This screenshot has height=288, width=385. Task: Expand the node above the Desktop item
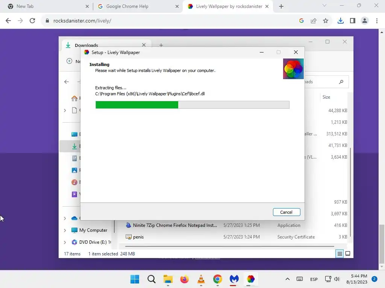pos(65,111)
